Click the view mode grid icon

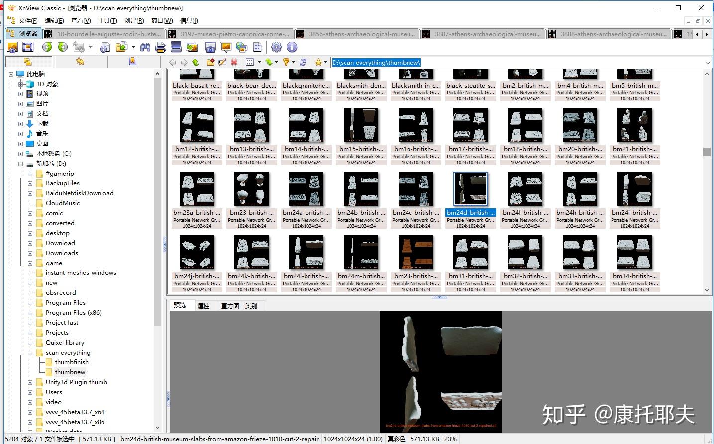pyautogui.click(x=250, y=62)
